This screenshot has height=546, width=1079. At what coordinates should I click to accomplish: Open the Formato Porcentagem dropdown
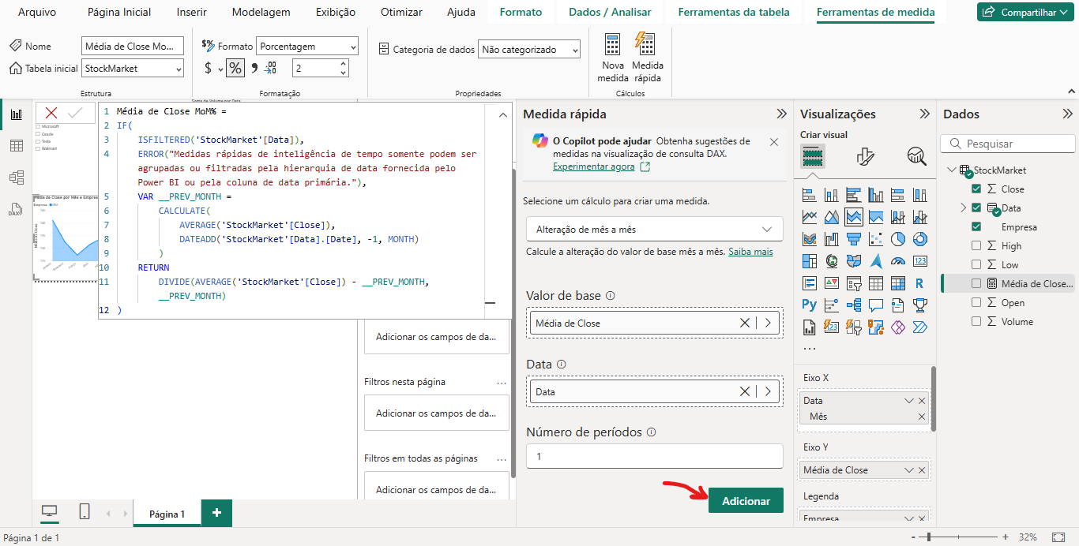[307, 47]
